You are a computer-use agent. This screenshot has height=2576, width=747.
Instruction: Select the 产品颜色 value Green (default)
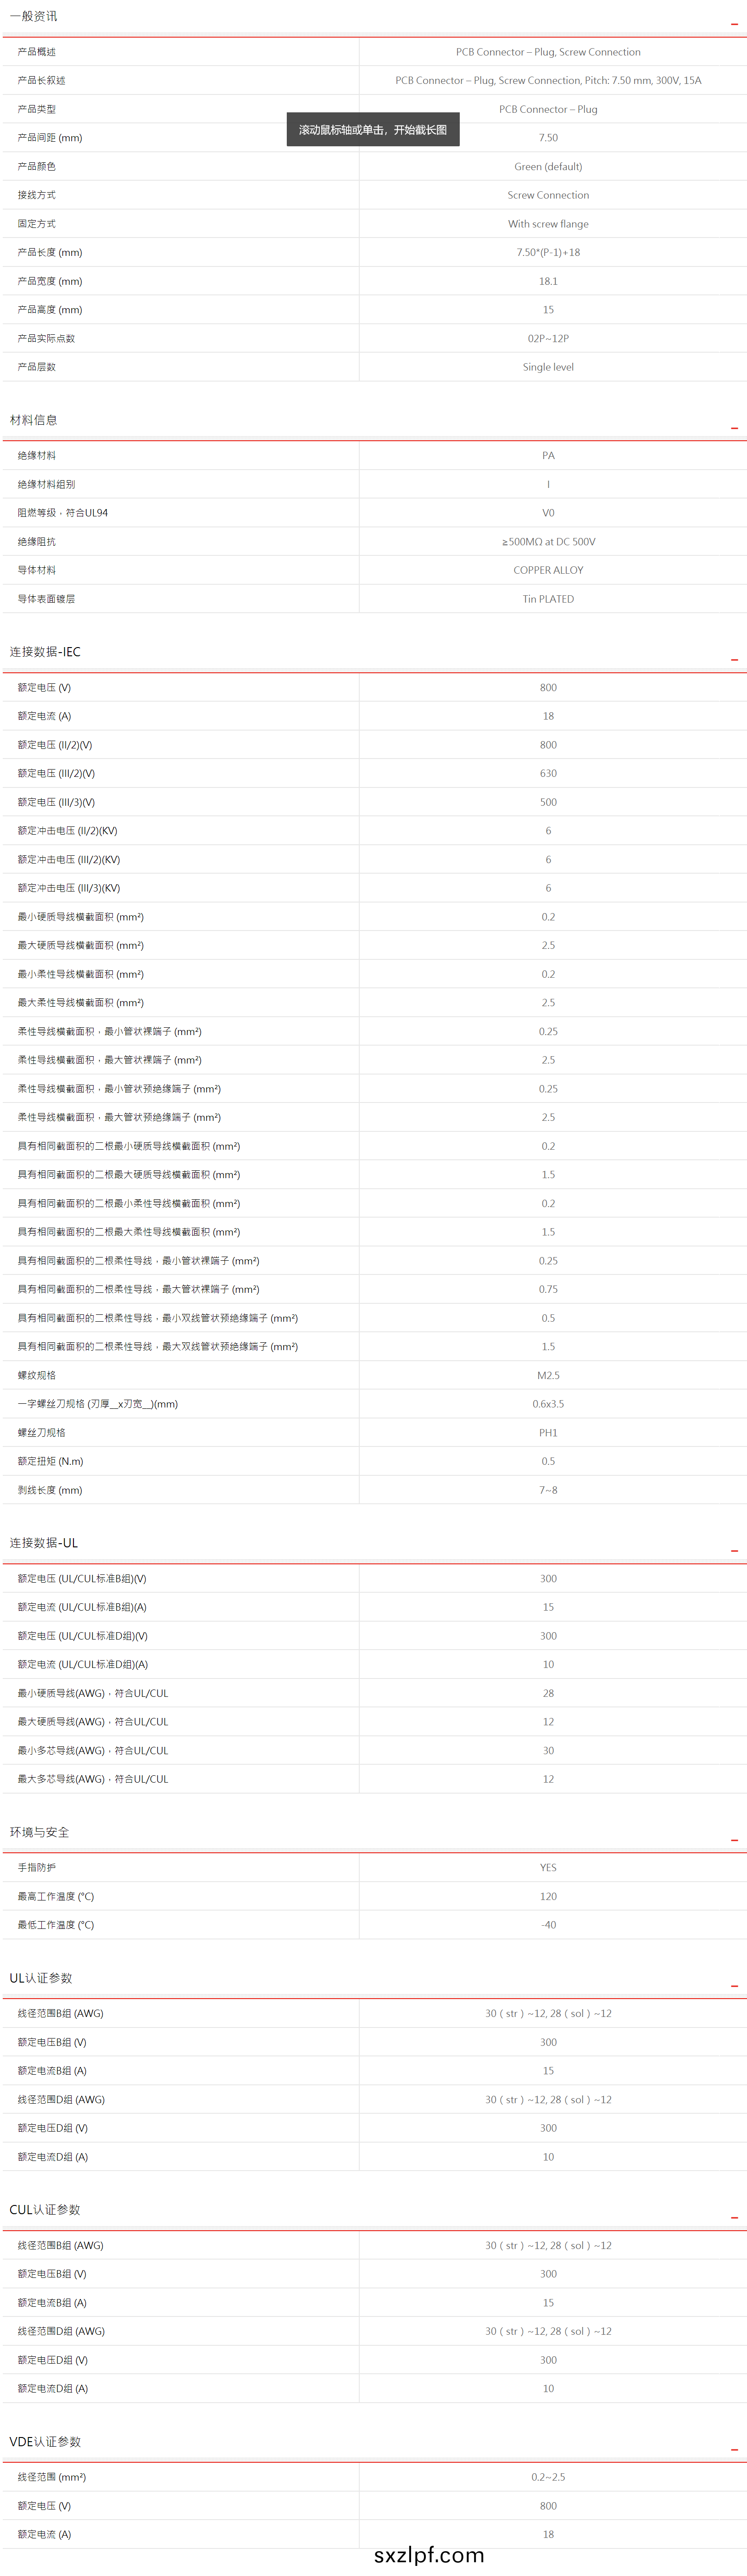pos(548,167)
